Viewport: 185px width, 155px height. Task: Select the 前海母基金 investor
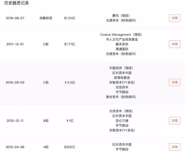[x=121, y=77]
